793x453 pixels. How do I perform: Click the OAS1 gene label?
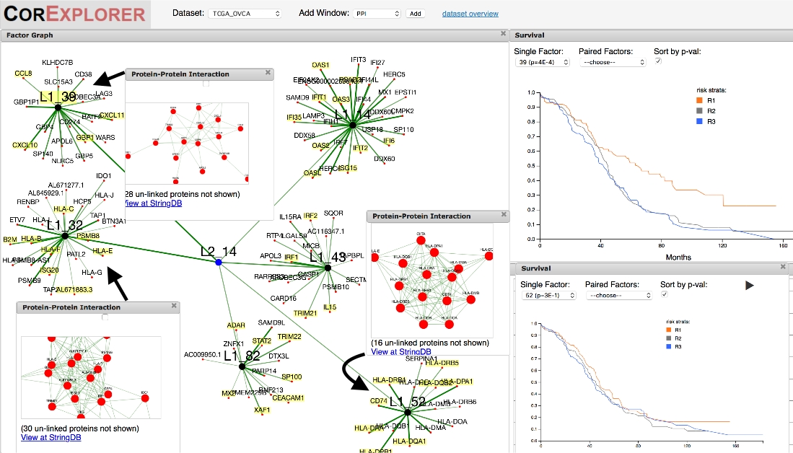pyautogui.click(x=320, y=65)
